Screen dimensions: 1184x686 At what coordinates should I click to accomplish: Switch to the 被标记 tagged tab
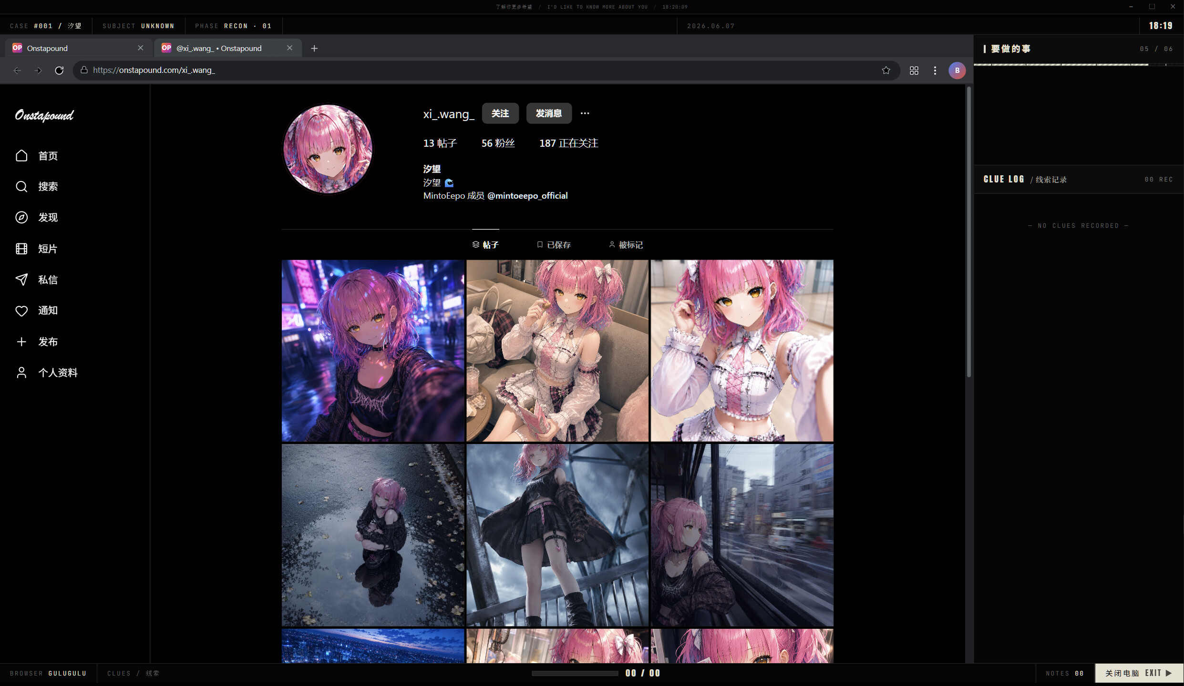pyautogui.click(x=626, y=245)
